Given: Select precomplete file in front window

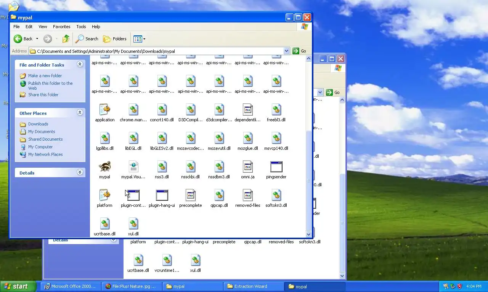Looking at the screenshot, I should [191, 195].
